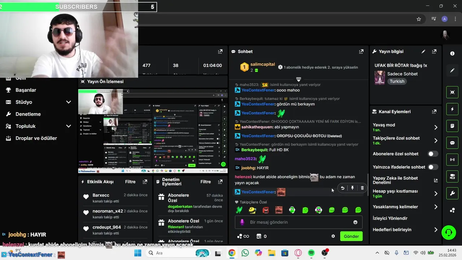The image size is (462, 260).
Task: Click the pencil edit icon in right sidebar
Action: point(452,70)
